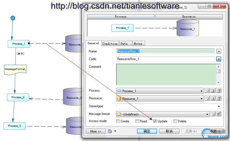Viewport: 230px width, 141px height.
Task: Click the Comment scrollbar up arrow
Action: point(218,67)
